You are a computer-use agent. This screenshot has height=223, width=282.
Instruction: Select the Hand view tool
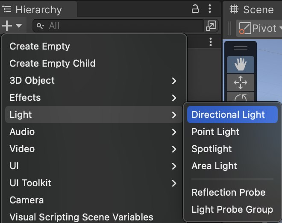pyautogui.click(x=241, y=65)
